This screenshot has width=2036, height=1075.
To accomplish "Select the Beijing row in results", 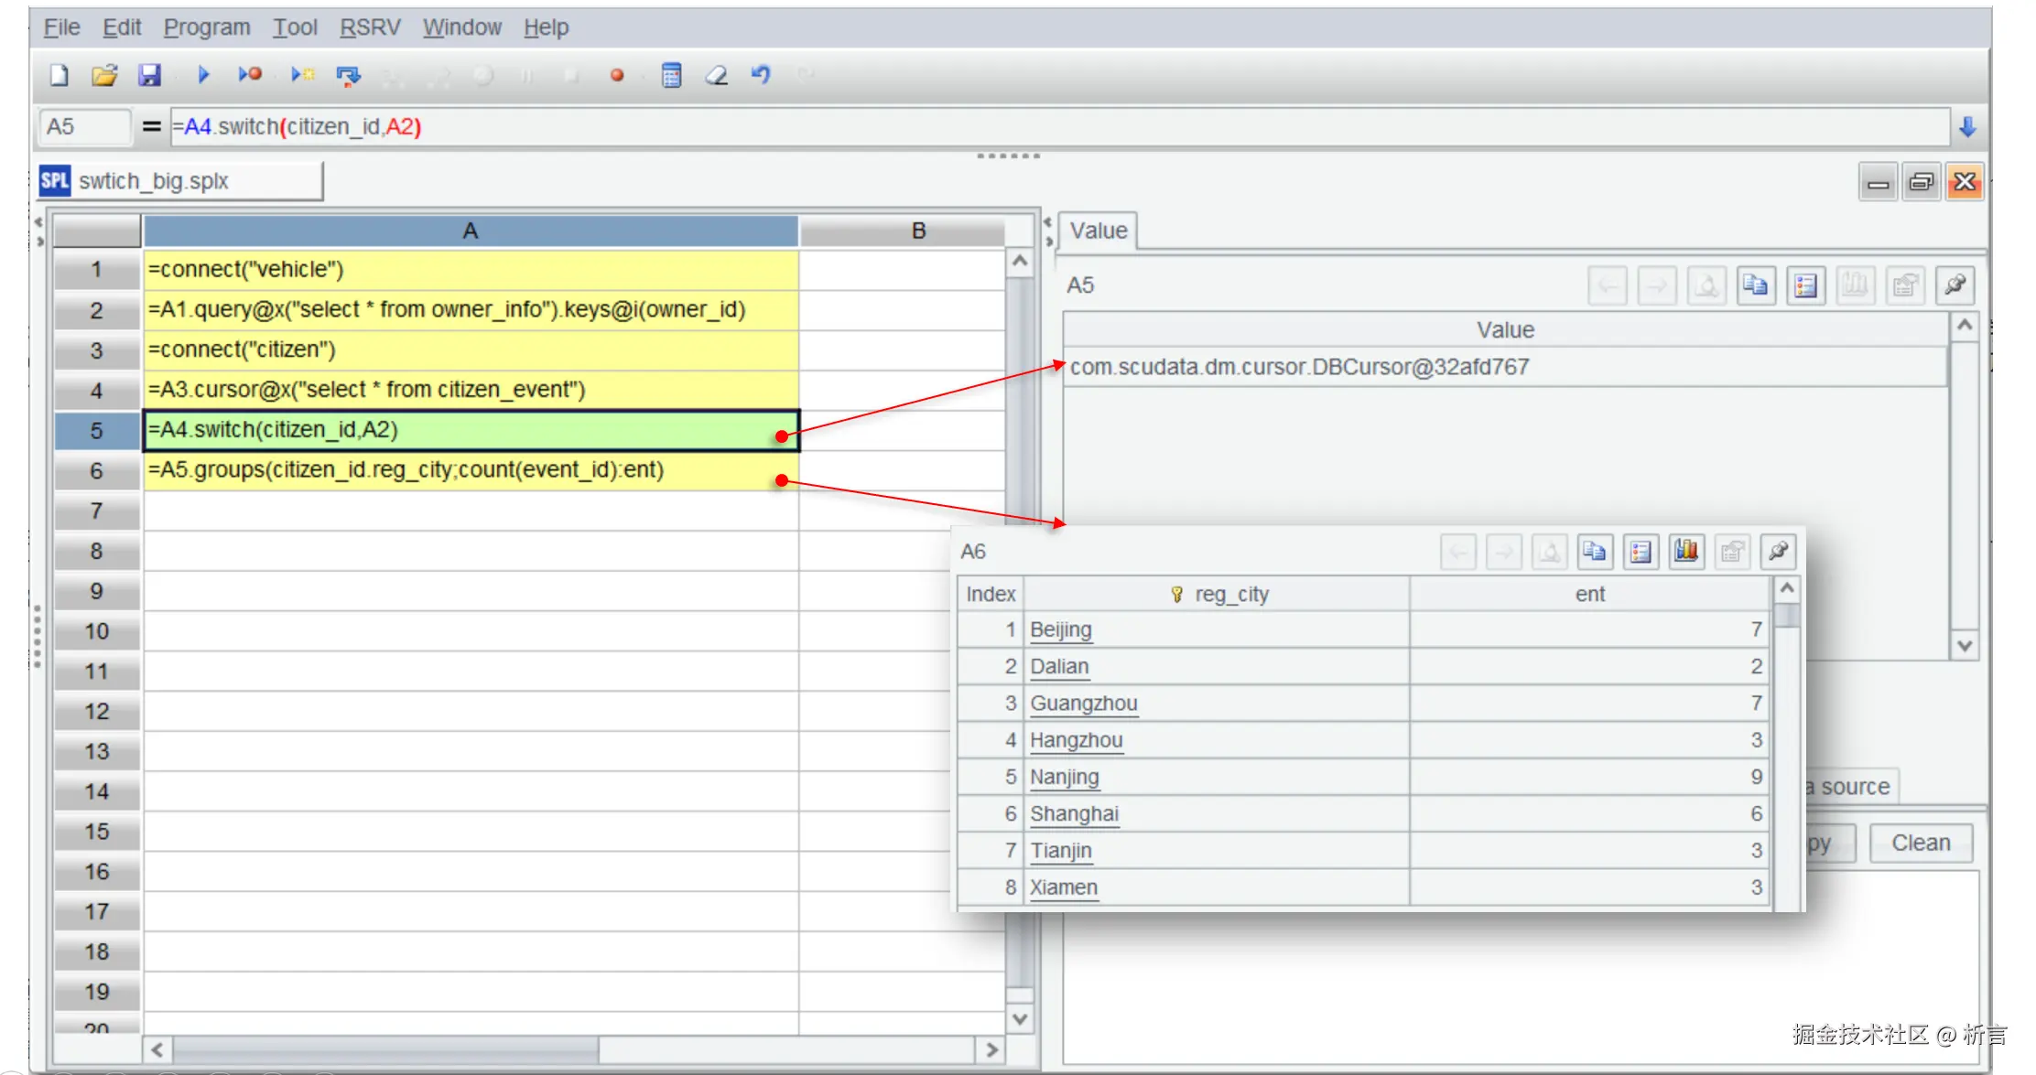I will click(x=1060, y=629).
